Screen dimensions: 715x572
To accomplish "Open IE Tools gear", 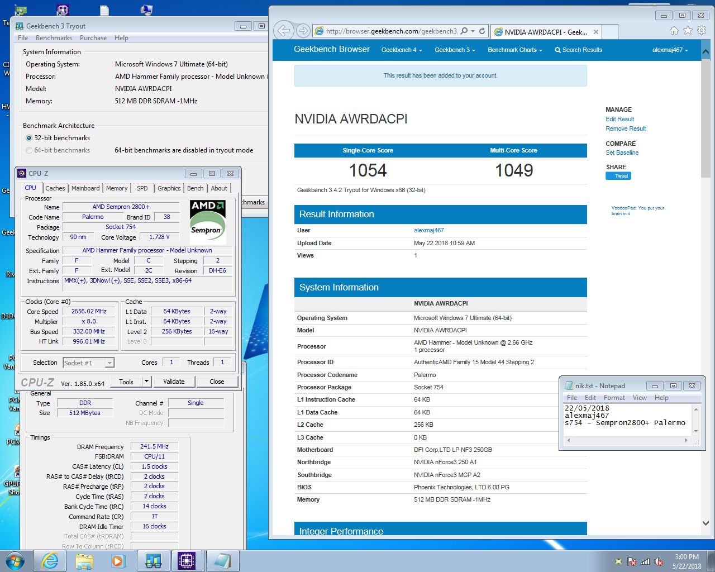I will (x=702, y=31).
